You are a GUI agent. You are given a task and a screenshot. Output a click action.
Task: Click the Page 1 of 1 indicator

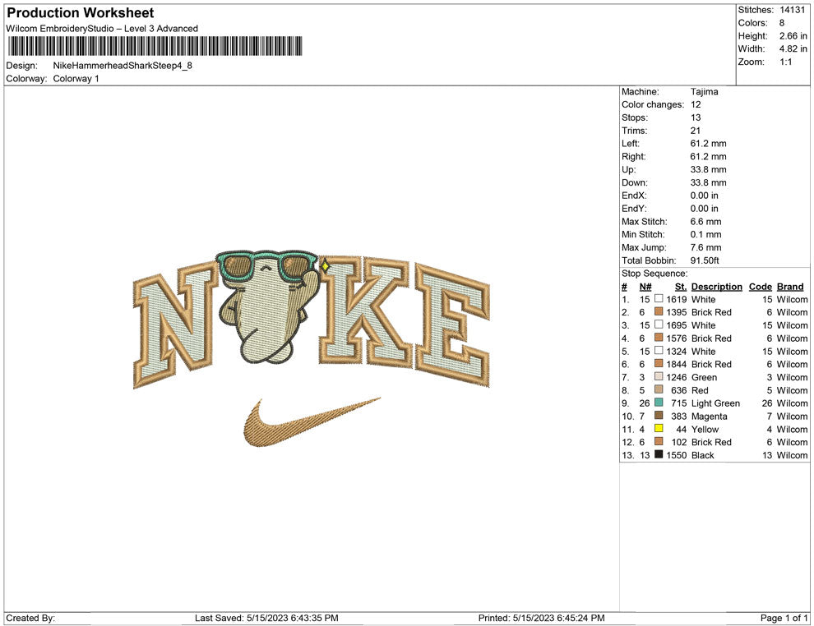click(x=784, y=618)
